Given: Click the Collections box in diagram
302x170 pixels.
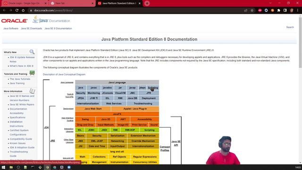Looking at the screenshot, I should click(99, 157).
